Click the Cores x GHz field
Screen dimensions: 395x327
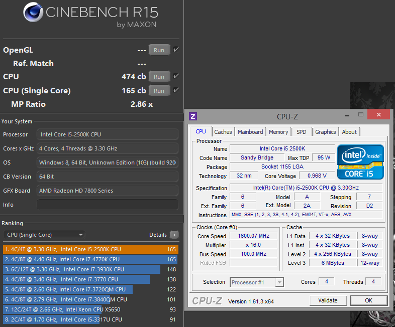tap(108, 148)
